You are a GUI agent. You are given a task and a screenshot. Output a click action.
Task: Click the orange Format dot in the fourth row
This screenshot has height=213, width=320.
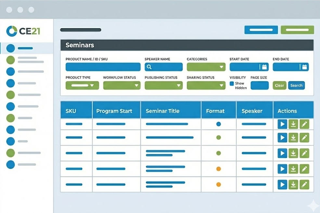click(219, 169)
